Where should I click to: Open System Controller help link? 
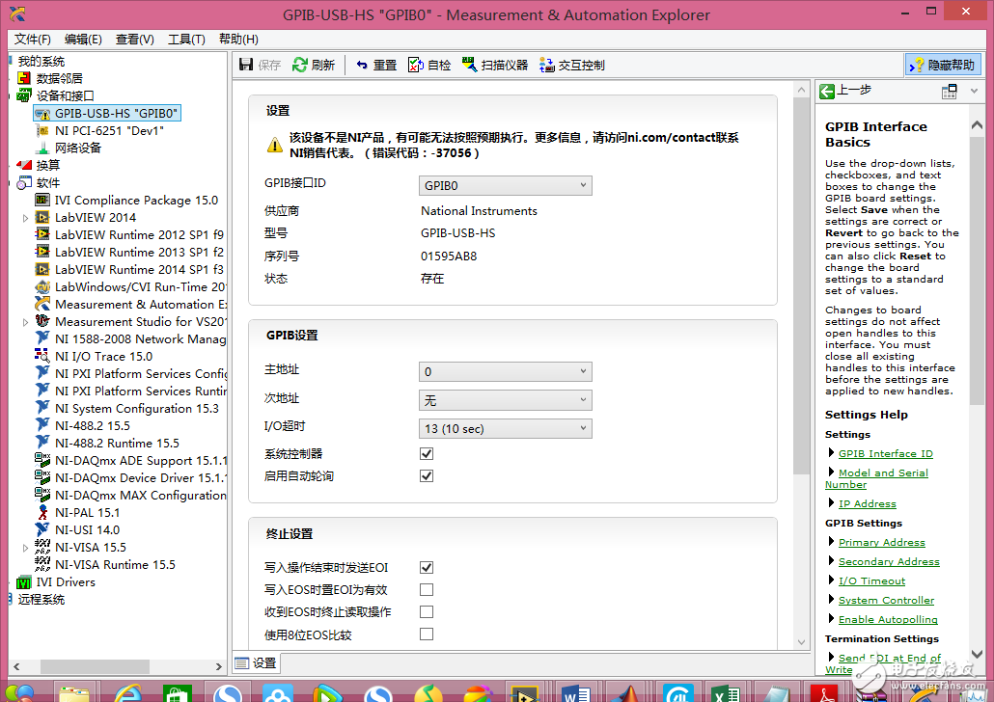(886, 601)
